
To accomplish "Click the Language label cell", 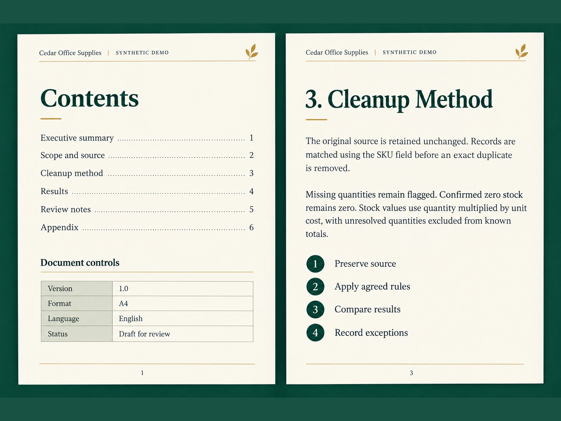I will pos(77,319).
